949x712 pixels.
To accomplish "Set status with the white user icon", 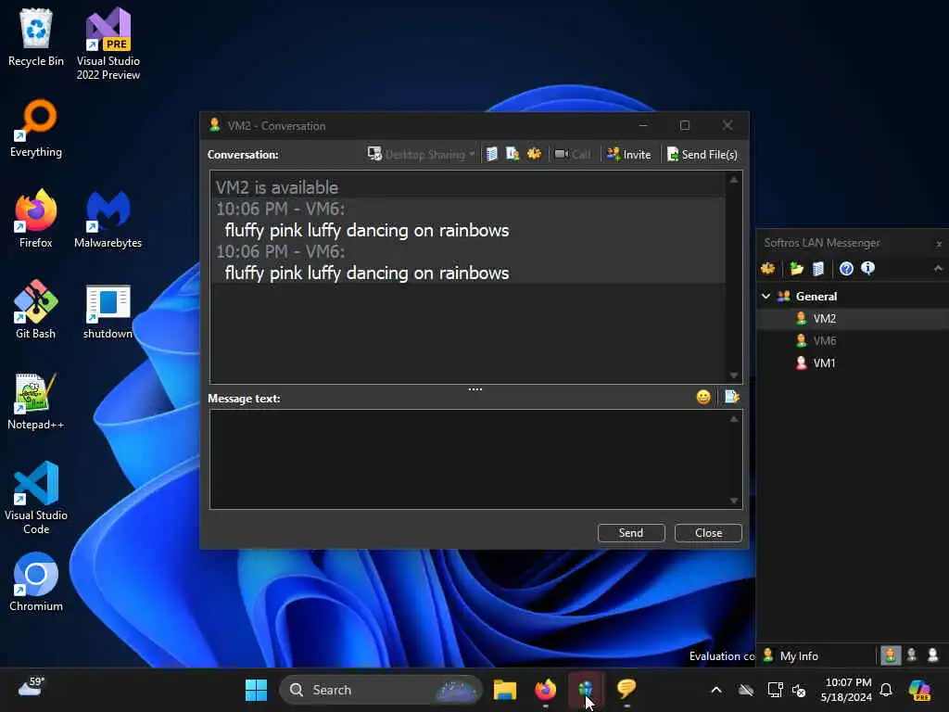I will coord(932,655).
